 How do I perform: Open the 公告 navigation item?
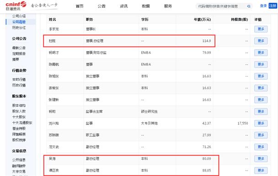pos(102,6)
